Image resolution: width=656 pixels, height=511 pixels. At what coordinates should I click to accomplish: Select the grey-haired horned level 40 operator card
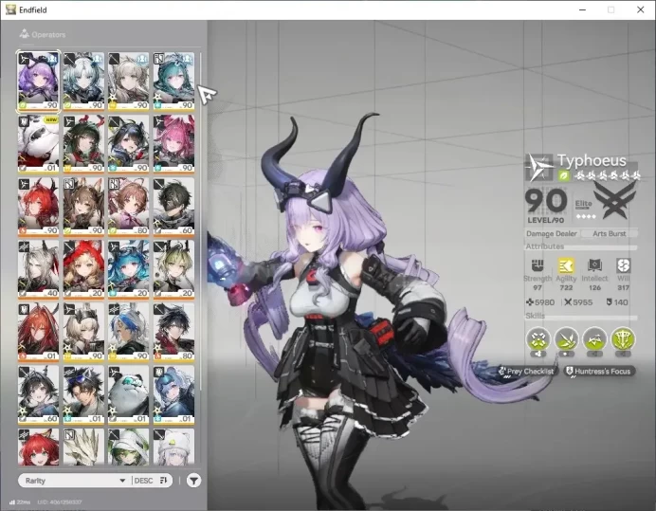coord(39,269)
